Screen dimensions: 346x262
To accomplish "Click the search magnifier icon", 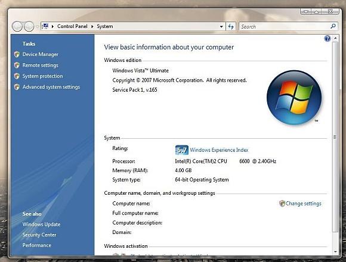I will tap(333, 26).
